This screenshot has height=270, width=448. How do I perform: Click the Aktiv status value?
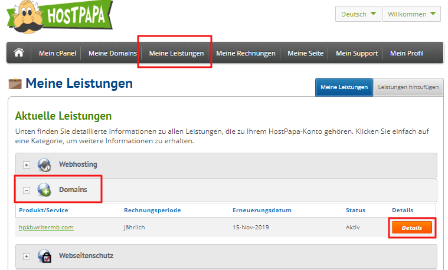(352, 228)
